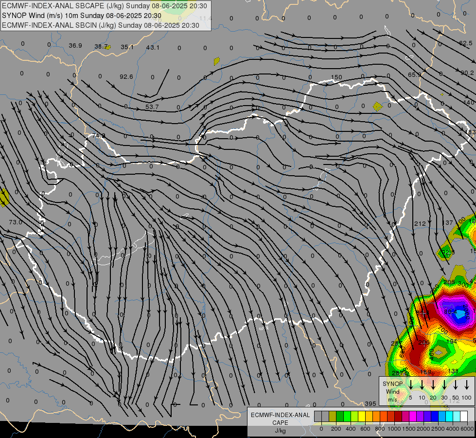Select the bright green CAPE legend swatch
This screenshot has height=438, width=476.
point(347,417)
